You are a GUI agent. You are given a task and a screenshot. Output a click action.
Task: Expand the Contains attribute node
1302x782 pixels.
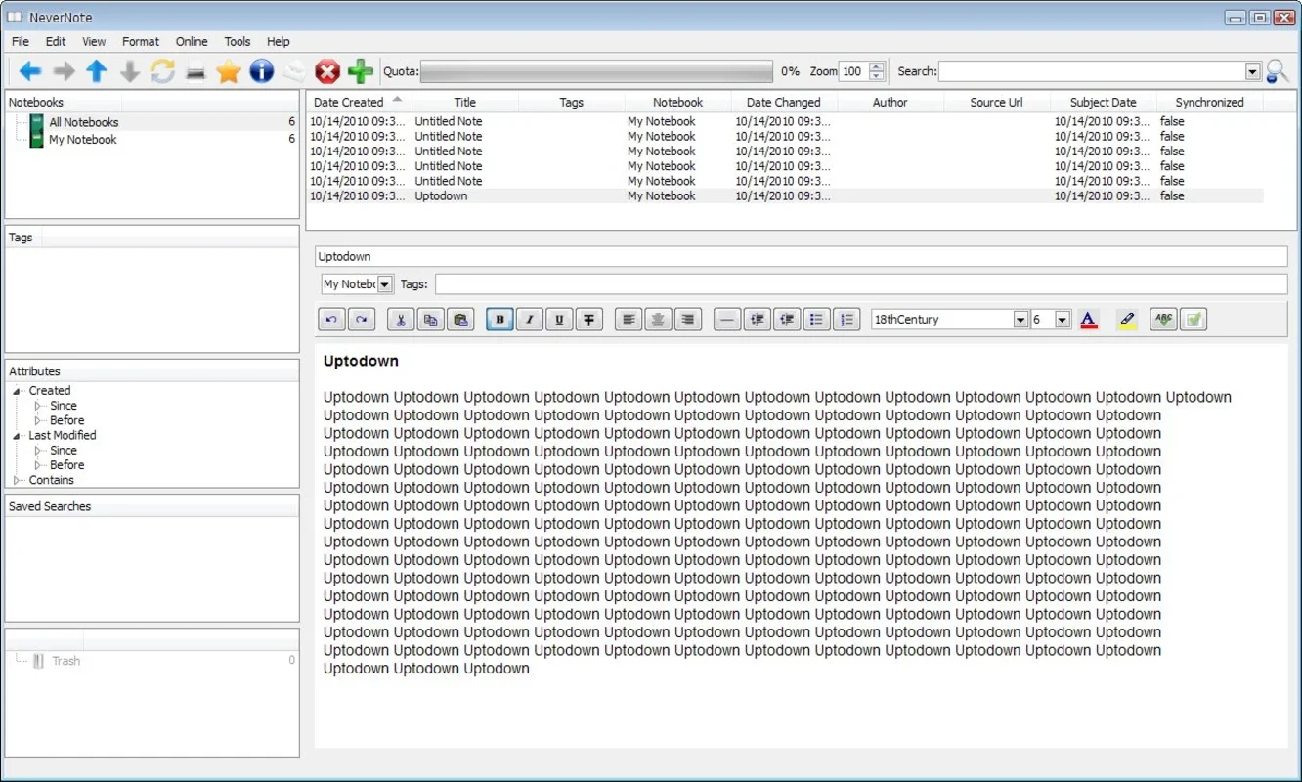[x=18, y=480]
